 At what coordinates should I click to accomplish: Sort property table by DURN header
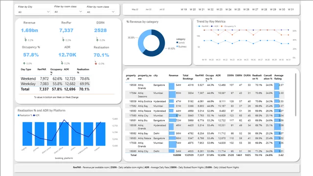pyautogui.click(x=247, y=75)
